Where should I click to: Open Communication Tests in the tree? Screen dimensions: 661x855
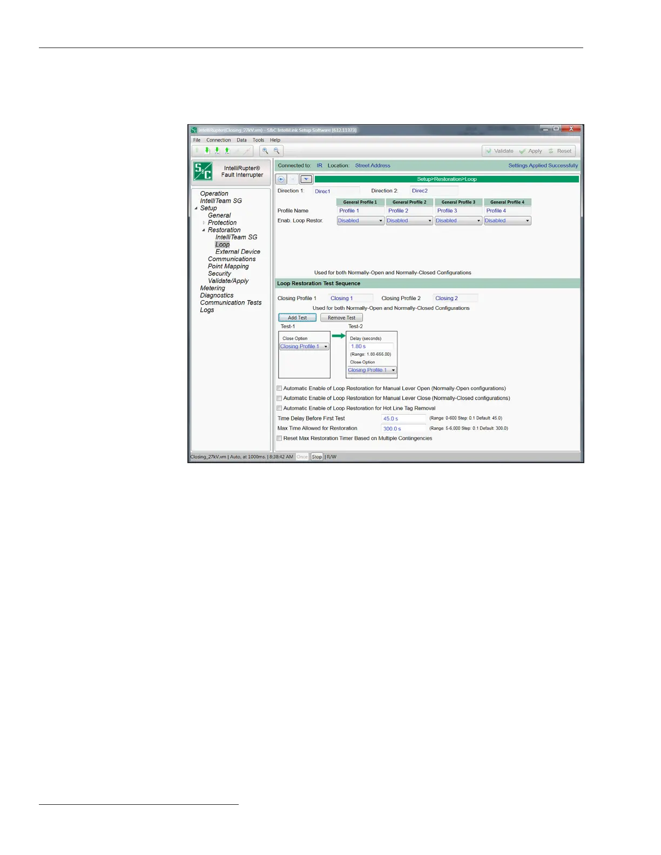coord(231,303)
